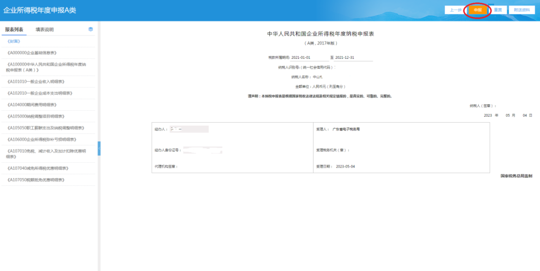This screenshot has width=540, height=271.
Task: Open A105000纳税调整项目明细表
Action: 35,116
